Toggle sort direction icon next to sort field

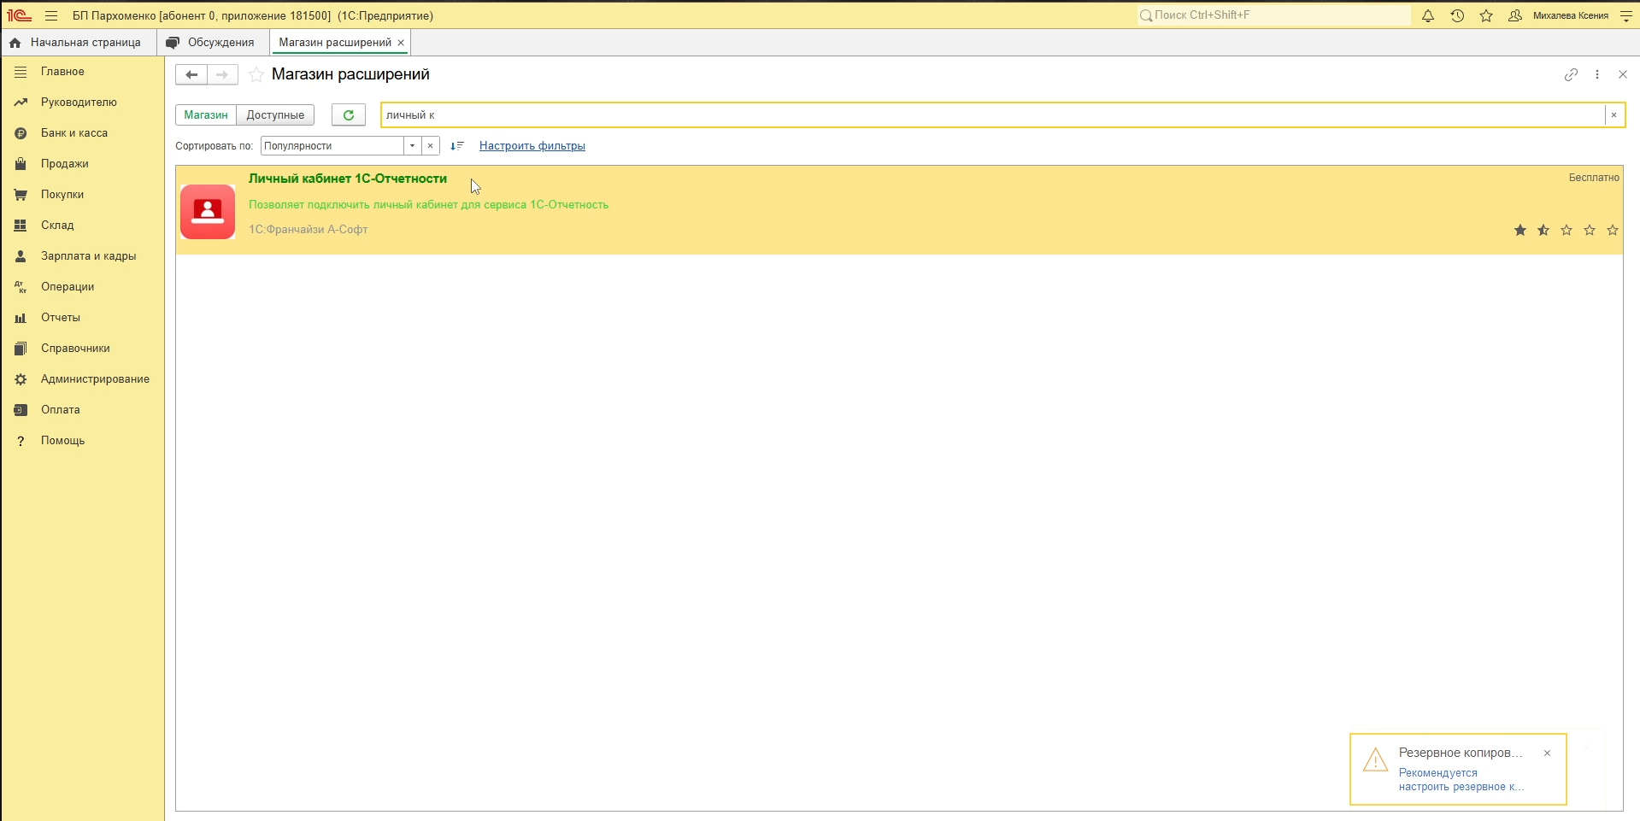(x=457, y=146)
